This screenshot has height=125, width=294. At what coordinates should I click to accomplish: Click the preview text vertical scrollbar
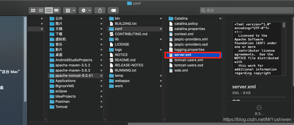coord(284,25)
